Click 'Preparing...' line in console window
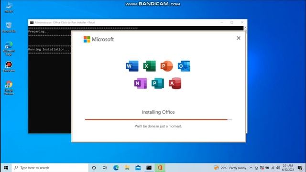This screenshot has width=306, height=172. pyautogui.click(x=39, y=32)
